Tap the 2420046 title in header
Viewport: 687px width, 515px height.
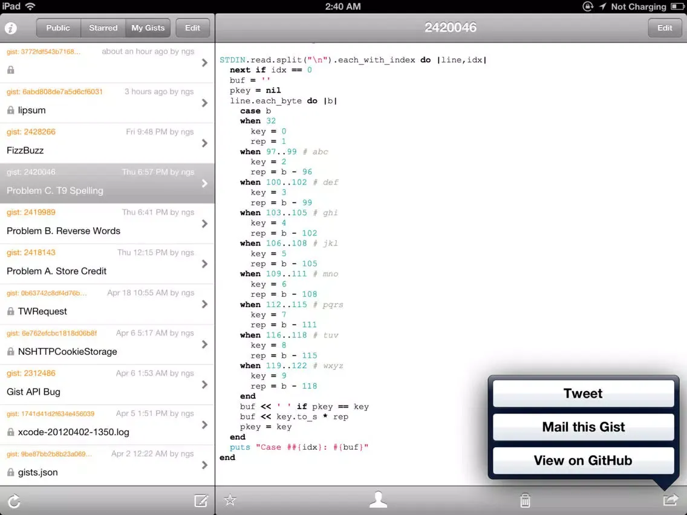point(451,28)
